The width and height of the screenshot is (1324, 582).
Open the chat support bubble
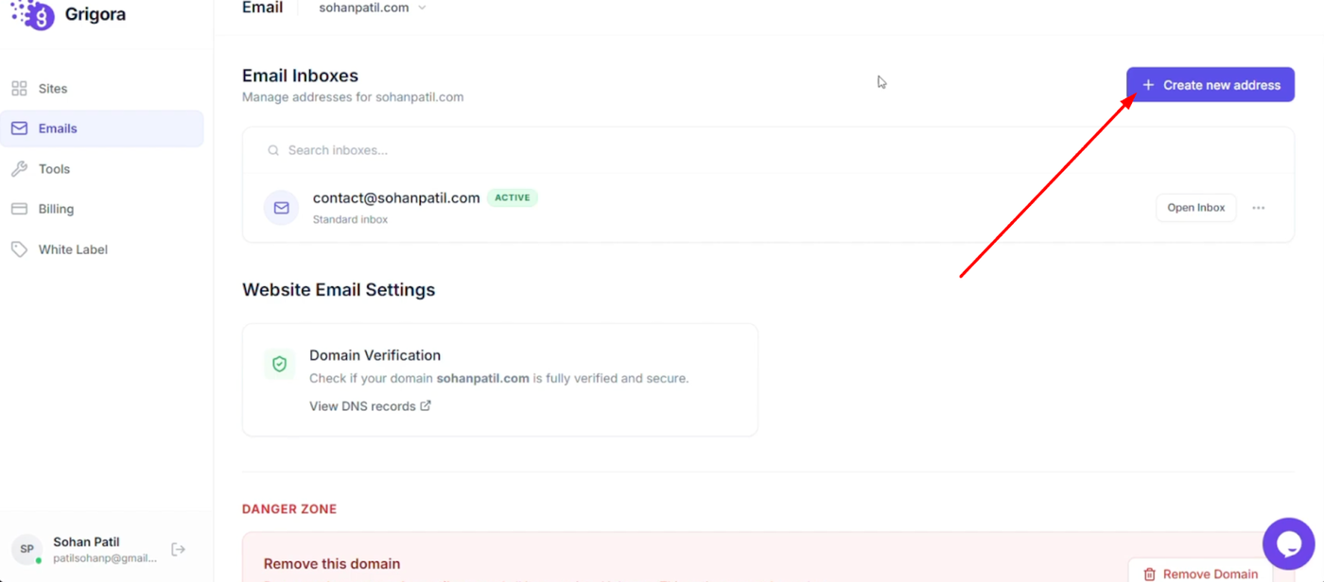click(1287, 543)
